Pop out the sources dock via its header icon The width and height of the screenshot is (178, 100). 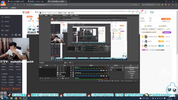73,66
